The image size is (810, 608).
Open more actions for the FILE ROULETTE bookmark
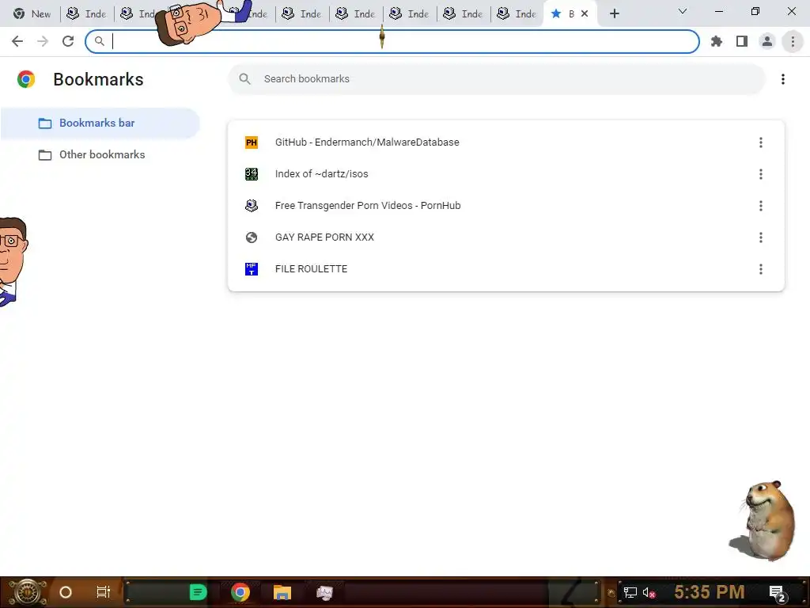[760, 269]
